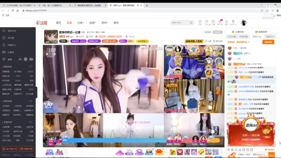The image size is (281, 158).
Task: Expand the 全部 link of 手游休闲
Action: [31, 122]
